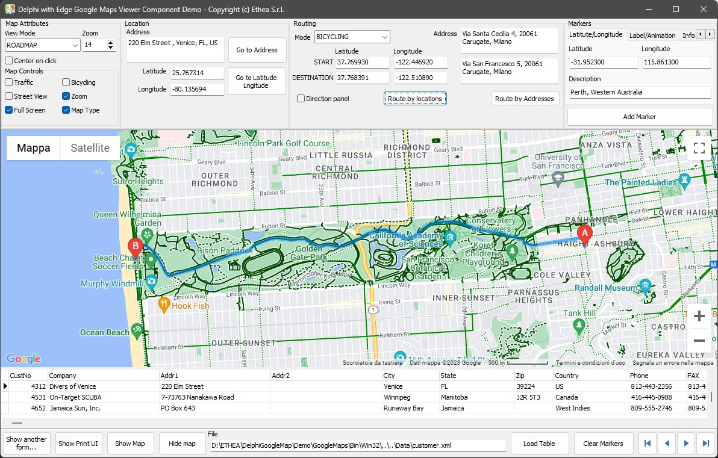Uncheck the Full Screen checkbox
This screenshot has height=458, width=718.
(8, 110)
